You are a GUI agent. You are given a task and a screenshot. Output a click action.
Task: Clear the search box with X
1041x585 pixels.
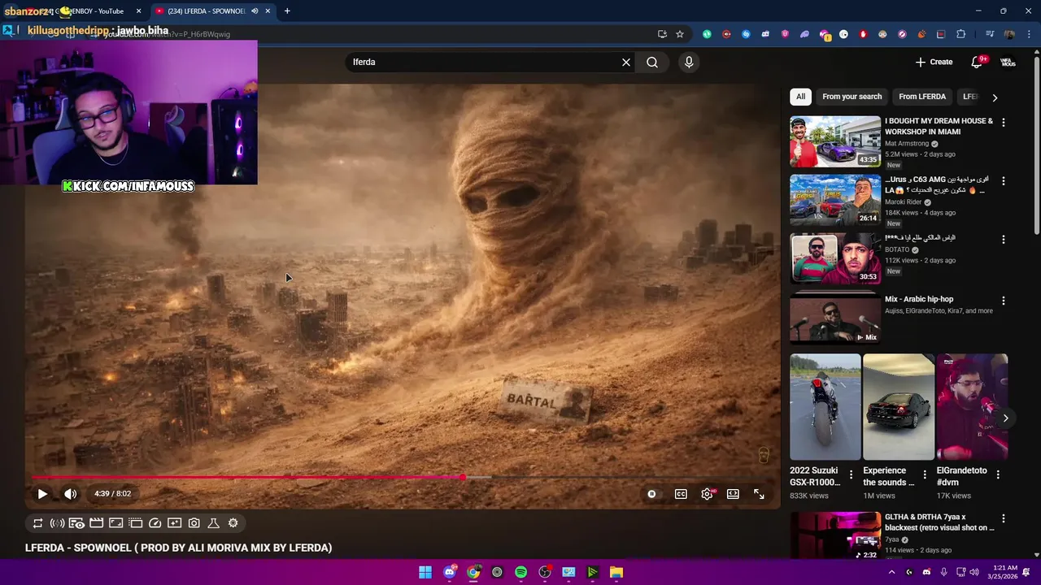coord(626,63)
